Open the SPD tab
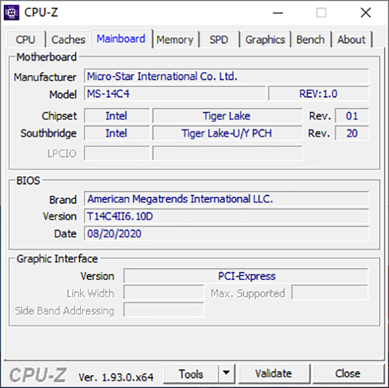Screen dimensions: 389x388 tap(219, 40)
